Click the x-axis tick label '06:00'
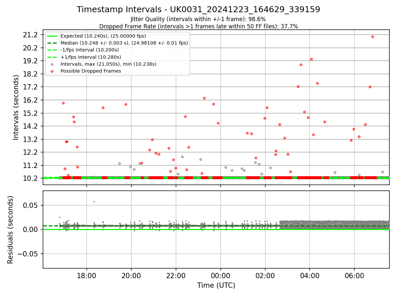Viewport: 397px width, 297px height. [x=354, y=276]
